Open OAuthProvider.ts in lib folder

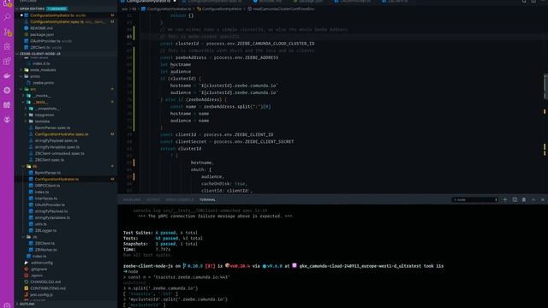(50, 204)
